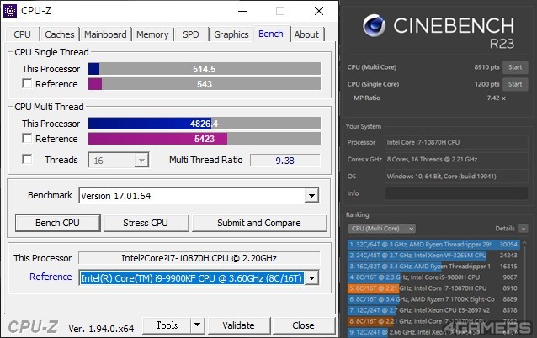Viewport: 537px width, 338px height.
Task: Enable Single Thread Reference checkbox
Action: [x=27, y=84]
